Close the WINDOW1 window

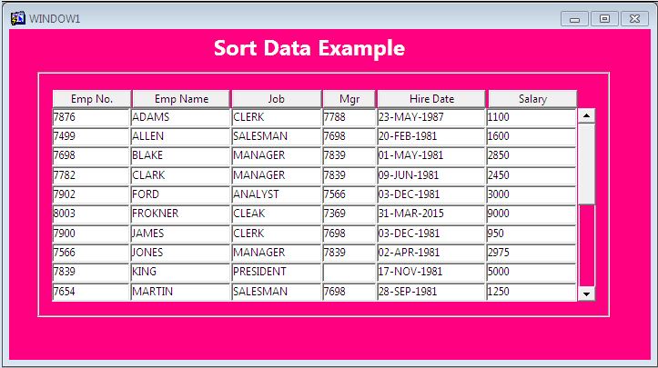click(x=634, y=19)
